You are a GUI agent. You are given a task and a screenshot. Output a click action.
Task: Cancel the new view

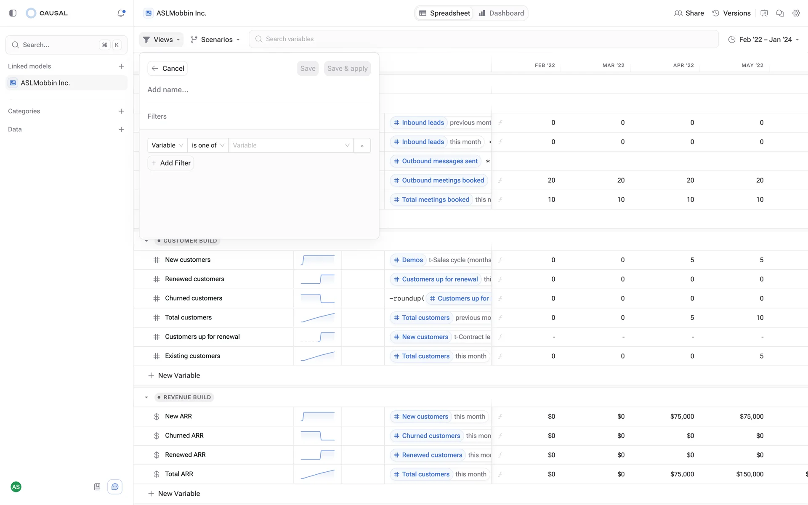click(167, 69)
